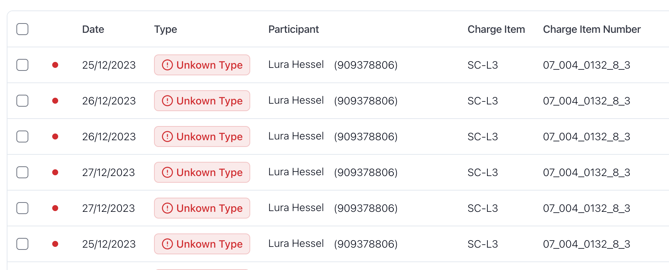Click the alert circle icon in the fifth row's badge
The image size is (669, 270).
pos(167,208)
